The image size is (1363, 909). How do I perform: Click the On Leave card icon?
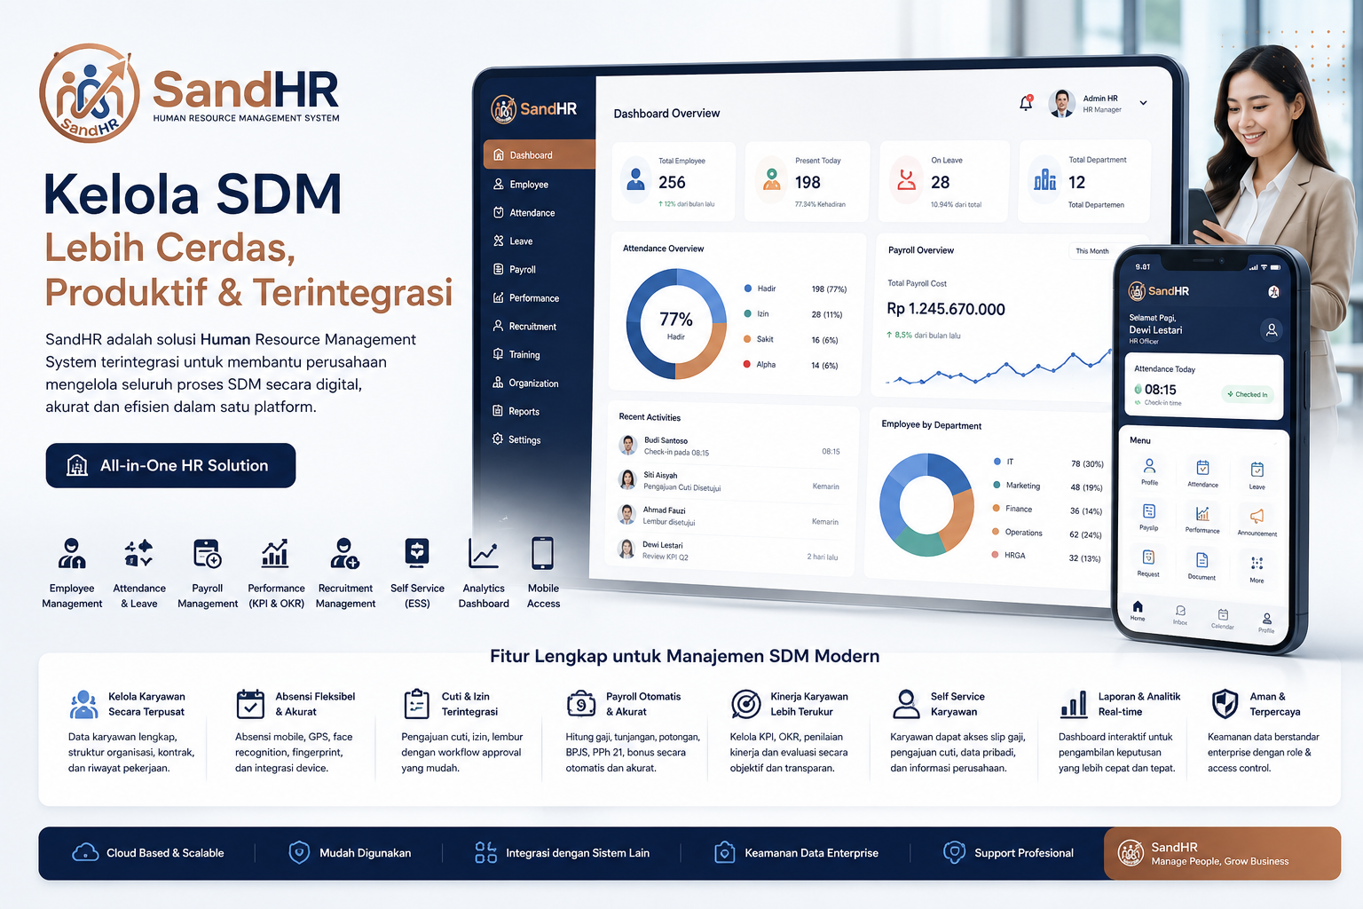906,180
